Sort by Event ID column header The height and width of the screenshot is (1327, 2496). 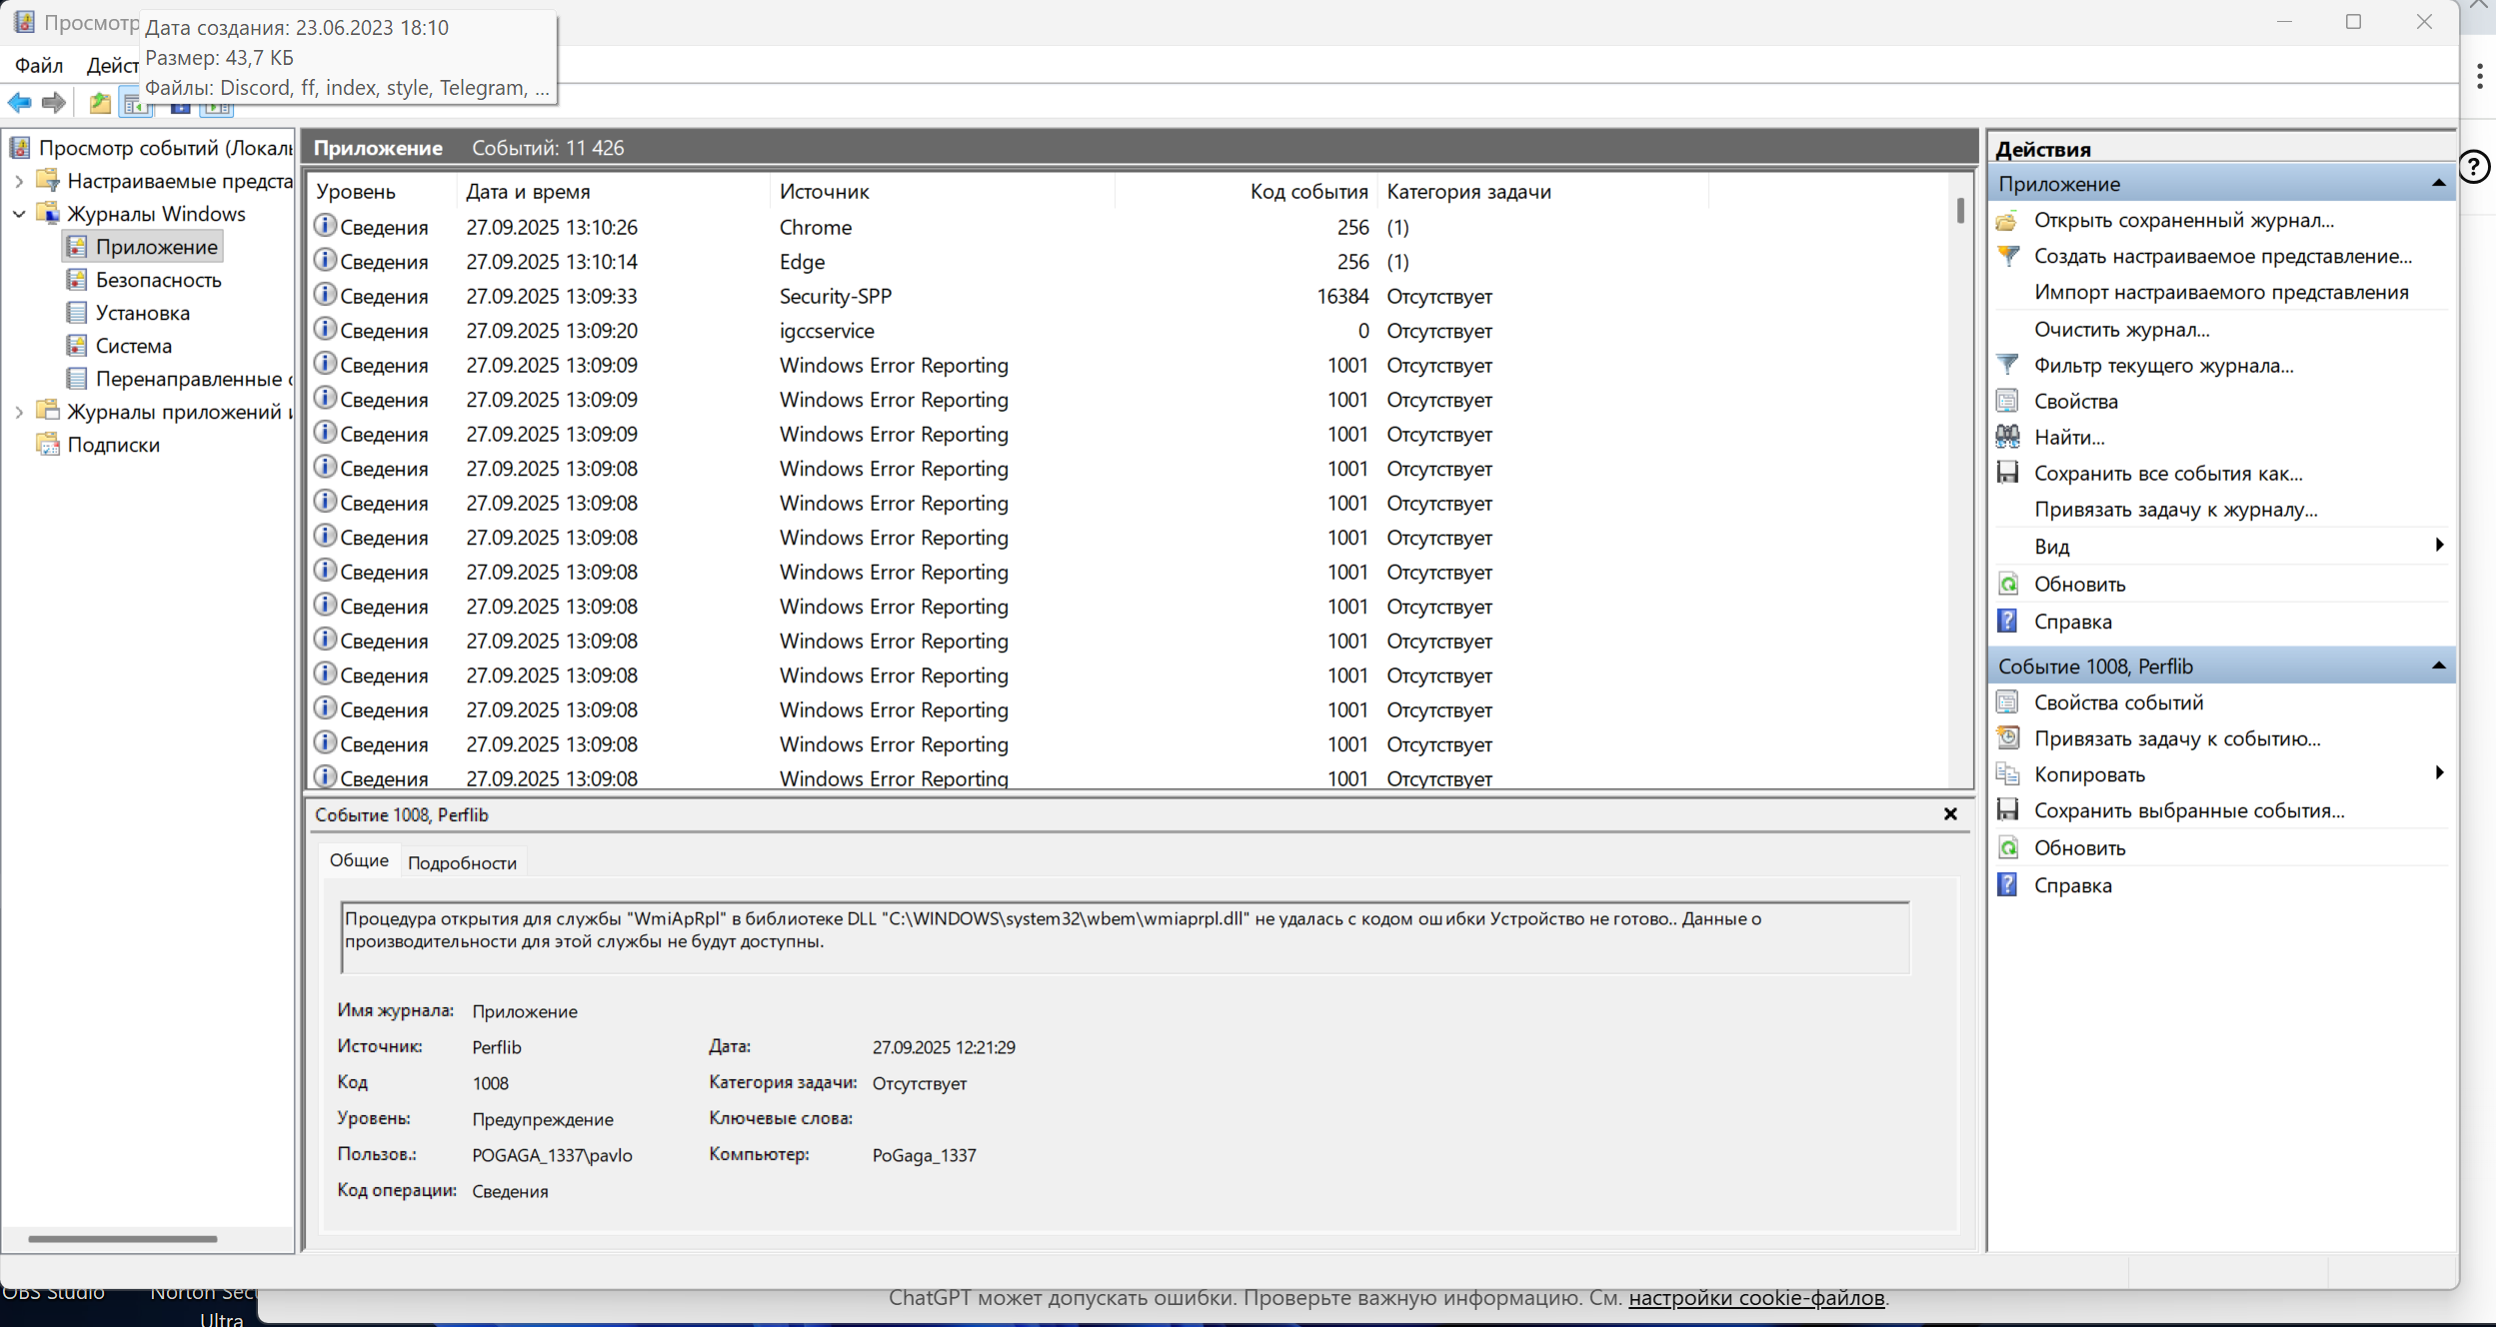(x=1308, y=191)
